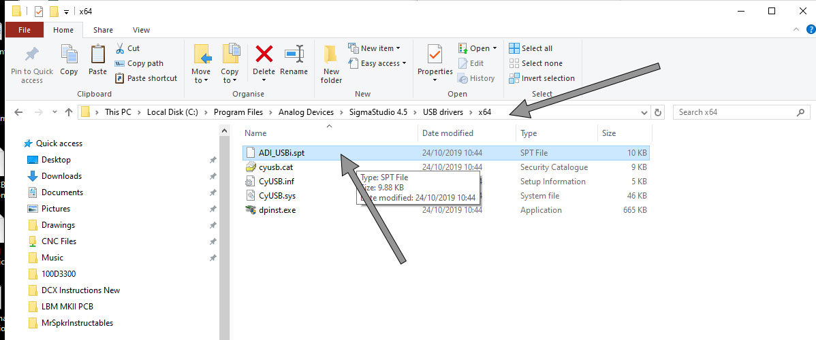Click History in the ribbon

(476, 78)
